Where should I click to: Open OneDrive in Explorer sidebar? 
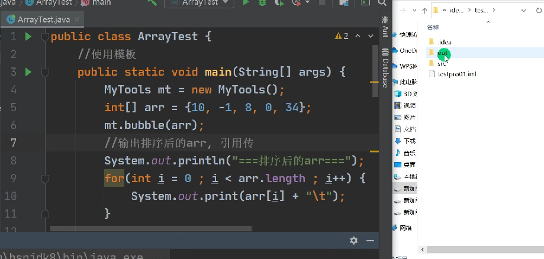[405, 50]
